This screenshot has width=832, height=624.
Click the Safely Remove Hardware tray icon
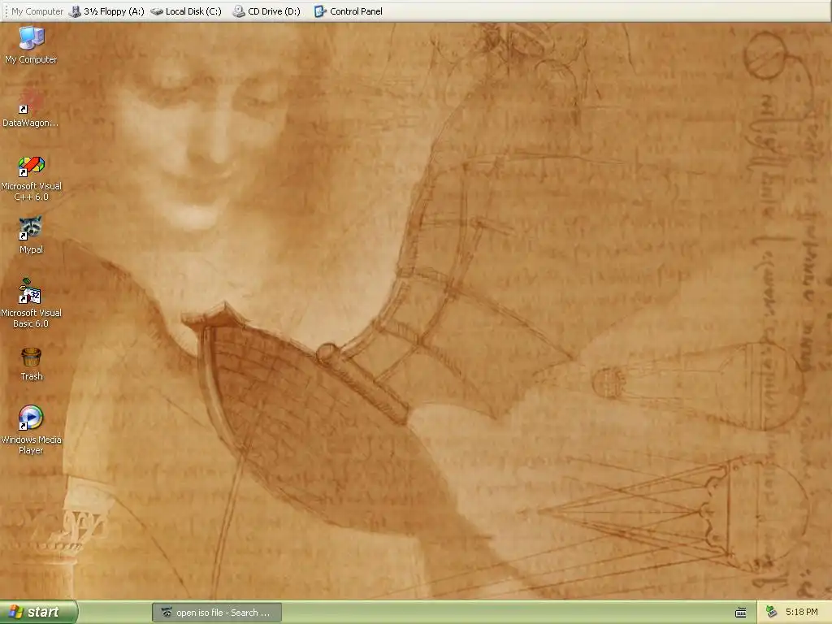(771, 612)
